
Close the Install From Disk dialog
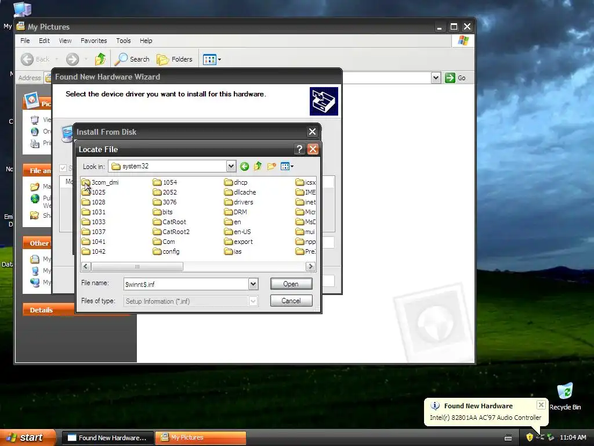(x=312, y=132)
